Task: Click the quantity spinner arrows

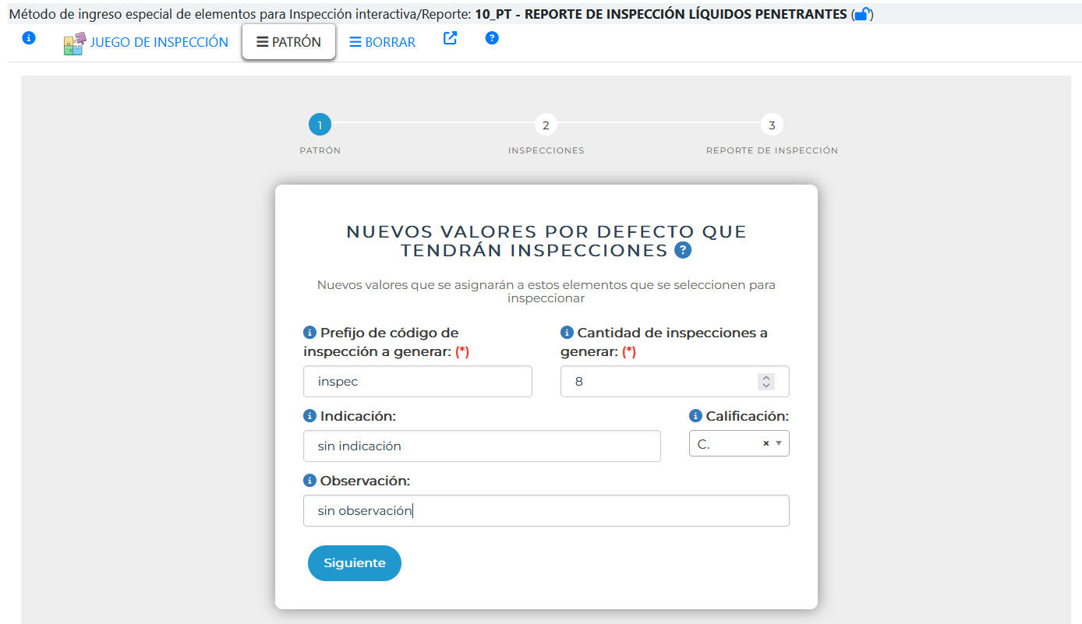Action: pos(766,382)
